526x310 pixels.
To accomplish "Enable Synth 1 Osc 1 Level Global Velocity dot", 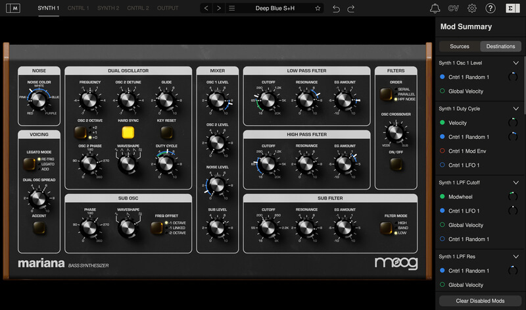I will click(x=442, y=91).
